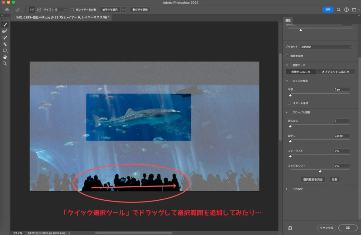Click the subtract from selection minus icon
361x235 pixels.
pyautogui.click(x=39, y=10)
